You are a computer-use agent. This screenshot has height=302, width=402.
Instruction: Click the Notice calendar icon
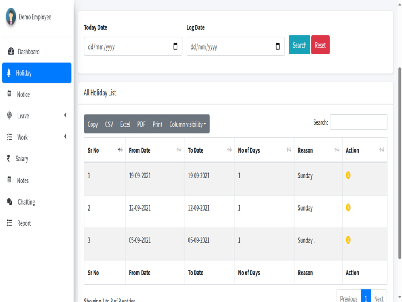[9, 93]
